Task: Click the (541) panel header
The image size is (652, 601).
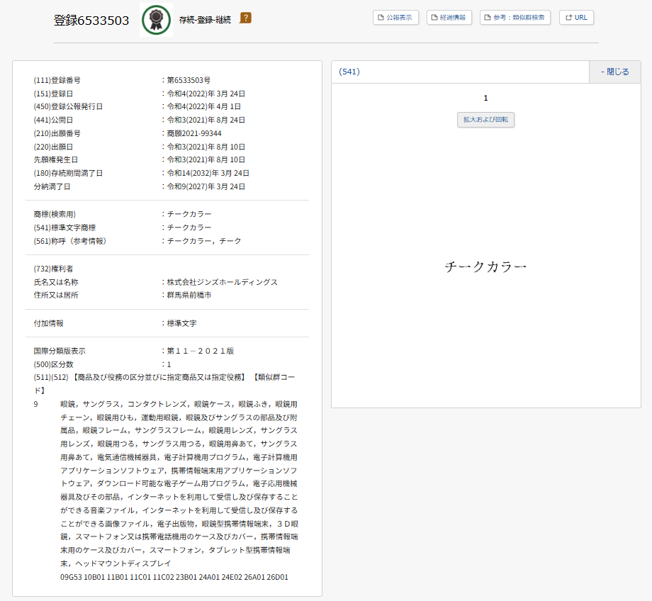Action: [x=461, y=72]
